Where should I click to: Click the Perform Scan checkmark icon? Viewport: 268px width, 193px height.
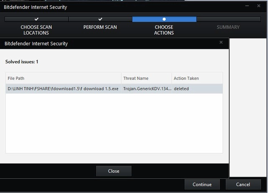(x=100, y=19)
